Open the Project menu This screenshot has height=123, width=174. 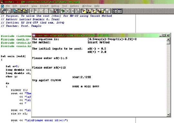click(44, 6)
